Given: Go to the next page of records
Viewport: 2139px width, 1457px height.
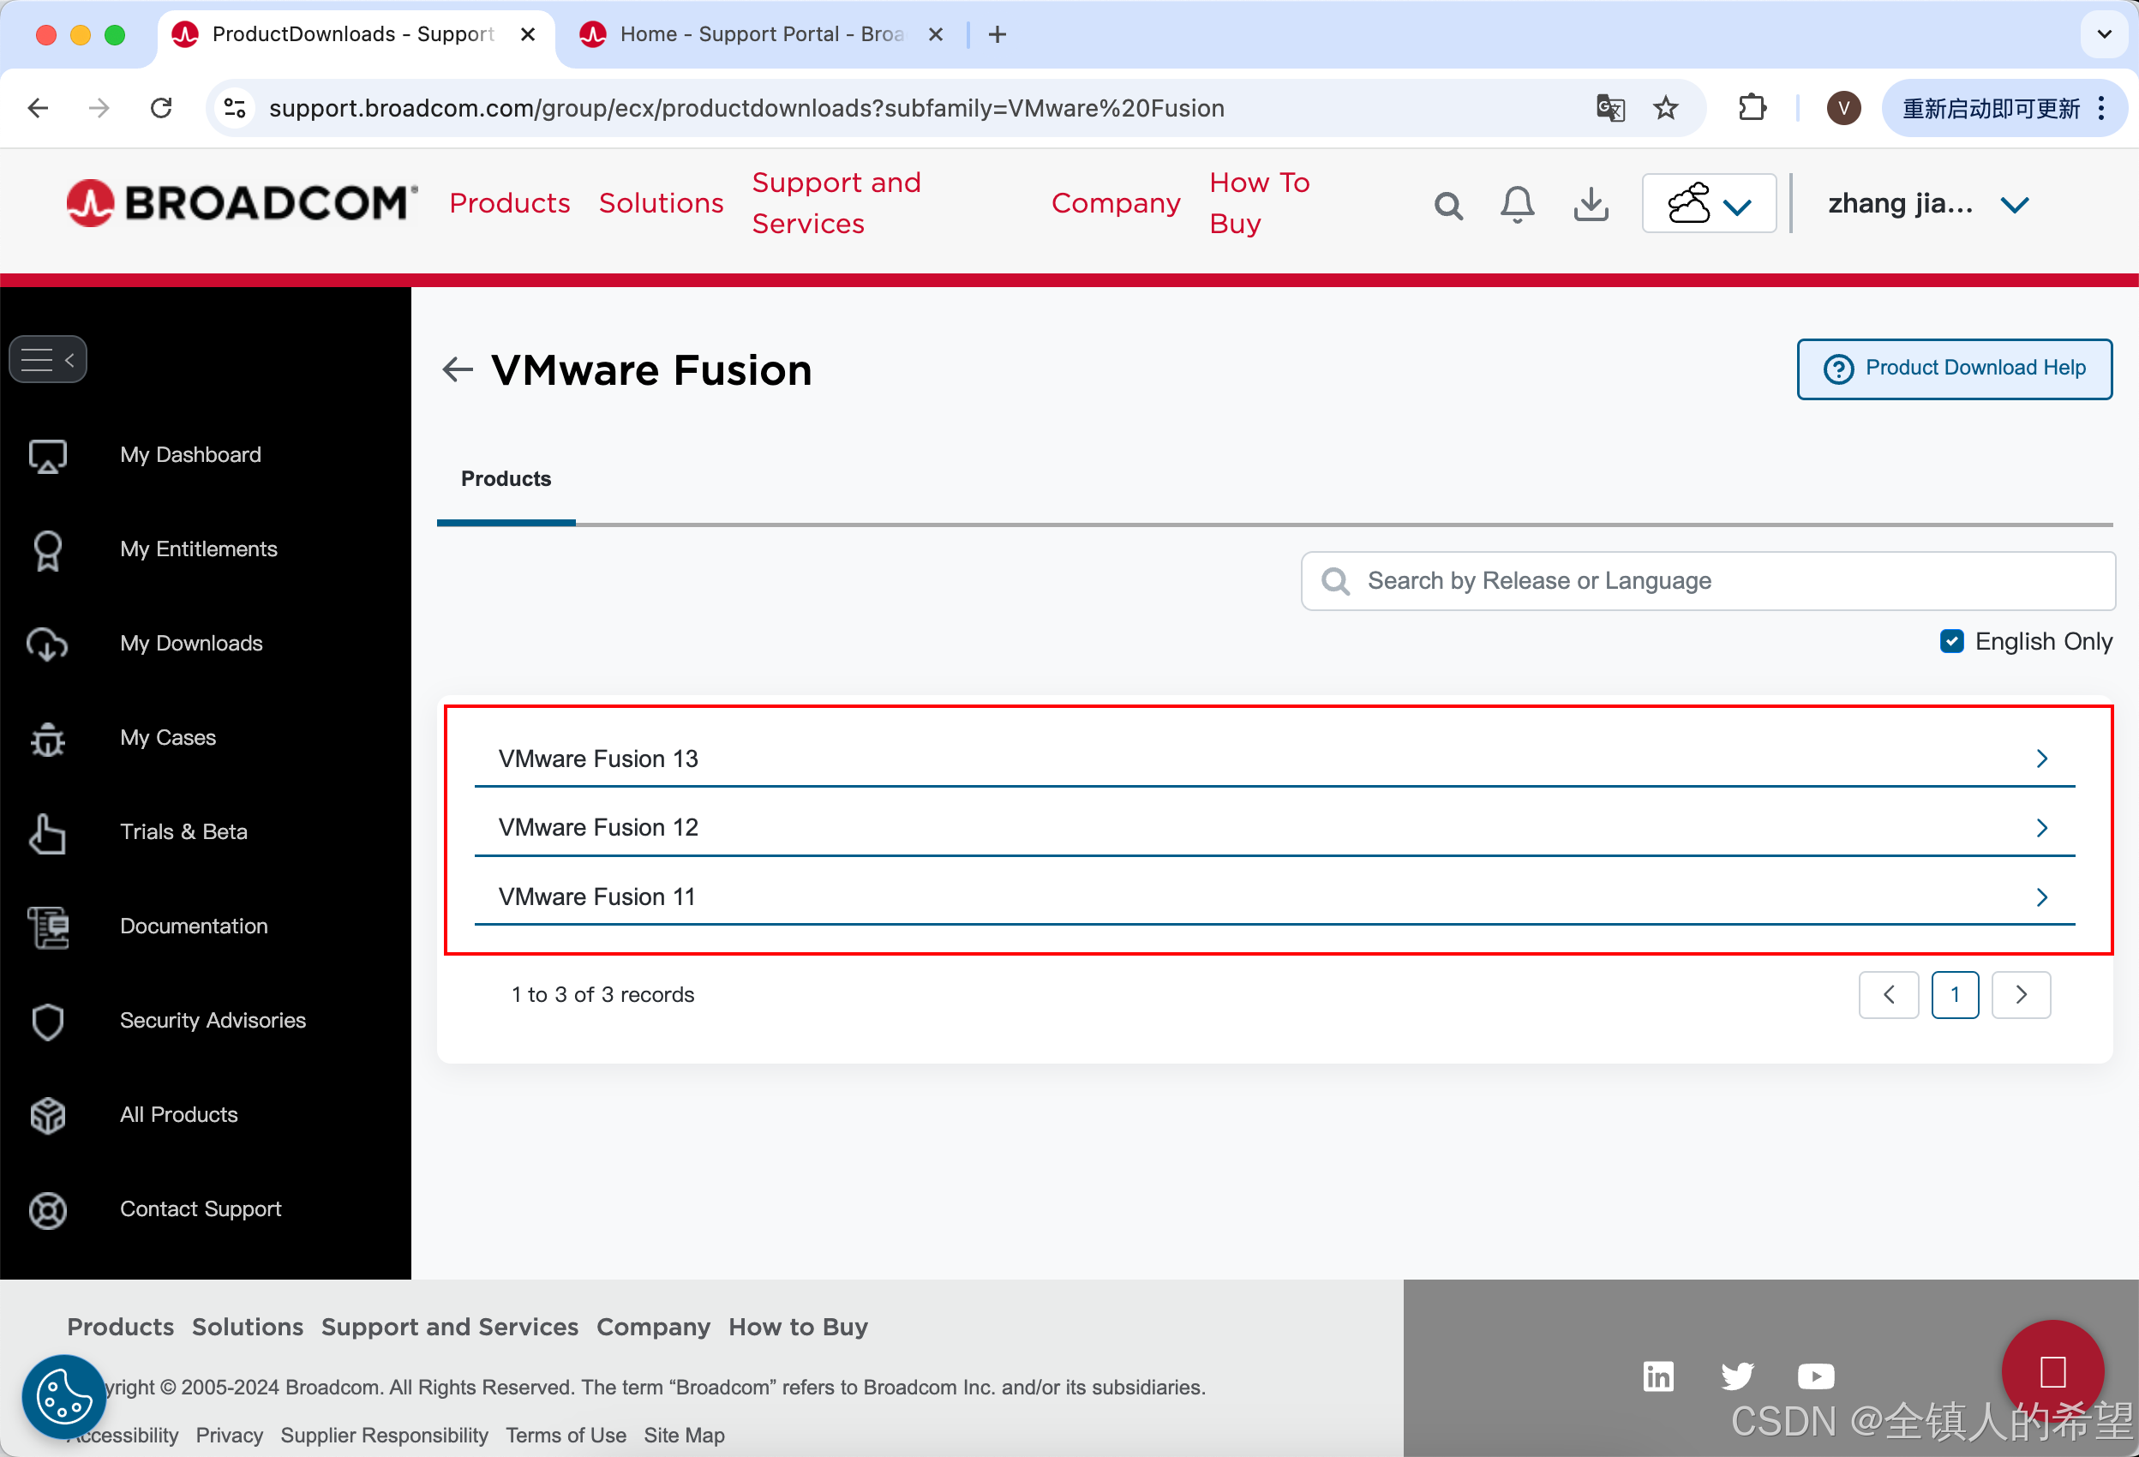Looking at the screenshot, I should pos(2022,995).
